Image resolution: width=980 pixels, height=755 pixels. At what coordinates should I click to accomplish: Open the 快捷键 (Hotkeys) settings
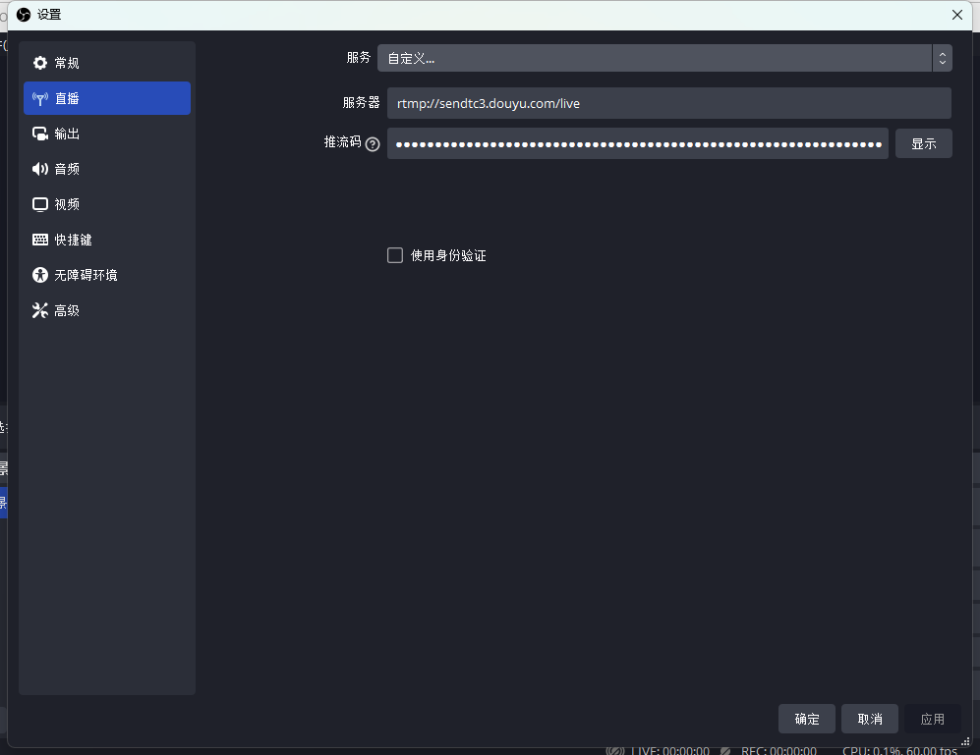[107, 240]
